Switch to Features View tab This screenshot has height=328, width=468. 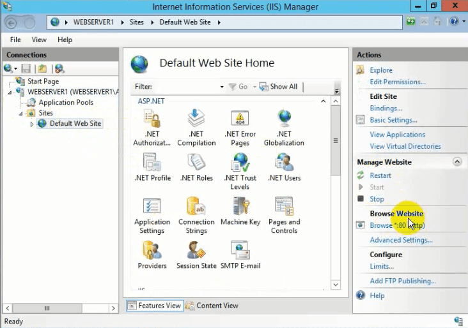pos(155,306)
